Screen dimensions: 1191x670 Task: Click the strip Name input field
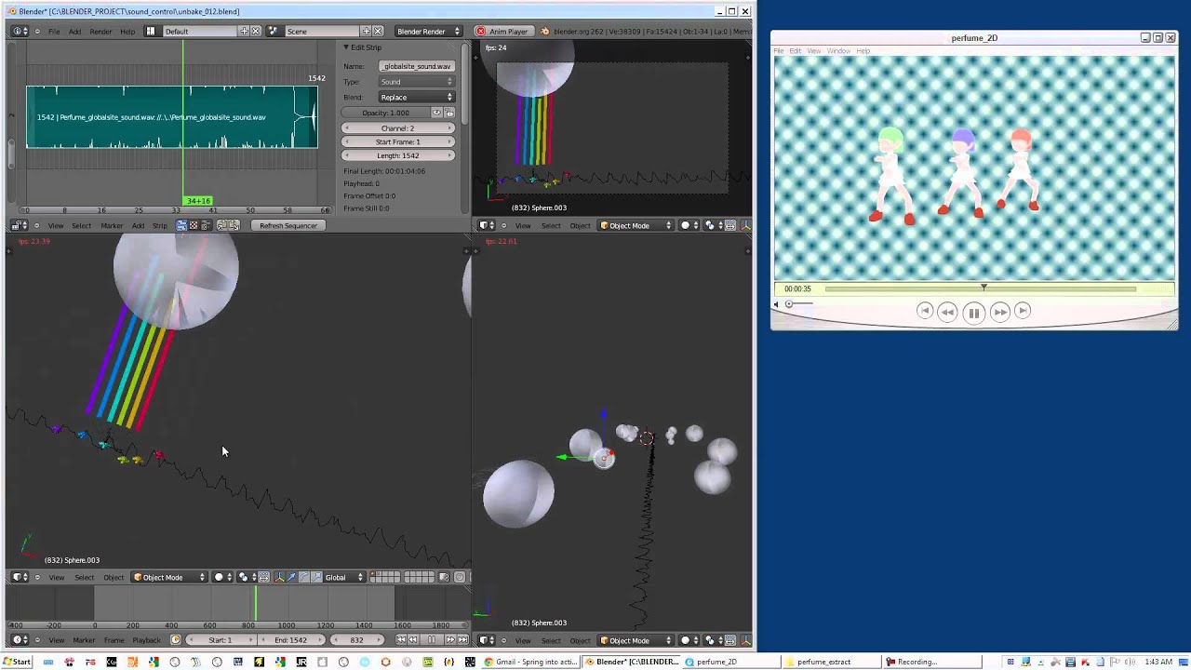(x=416, y=66)
